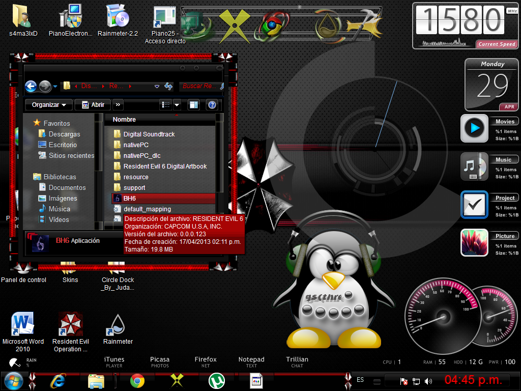Select the BH6 application file
This screenshot has width=521, height=391.
[164, 198]
